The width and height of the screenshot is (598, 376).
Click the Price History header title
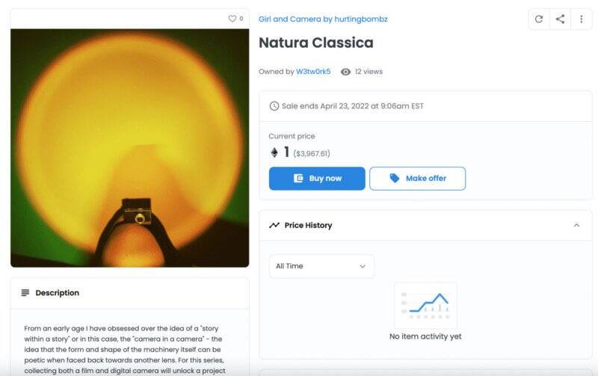point(308,225)
